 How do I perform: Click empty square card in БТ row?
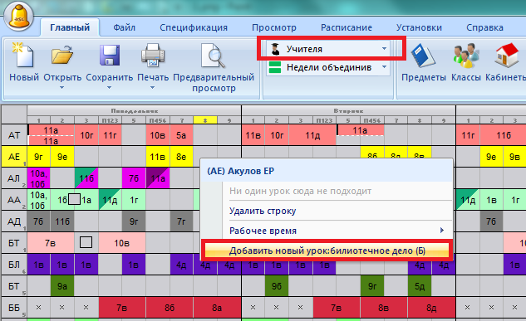[86, 242]
